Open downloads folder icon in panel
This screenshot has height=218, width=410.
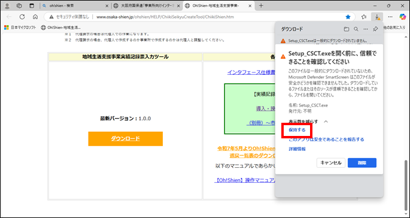(347, 29)
